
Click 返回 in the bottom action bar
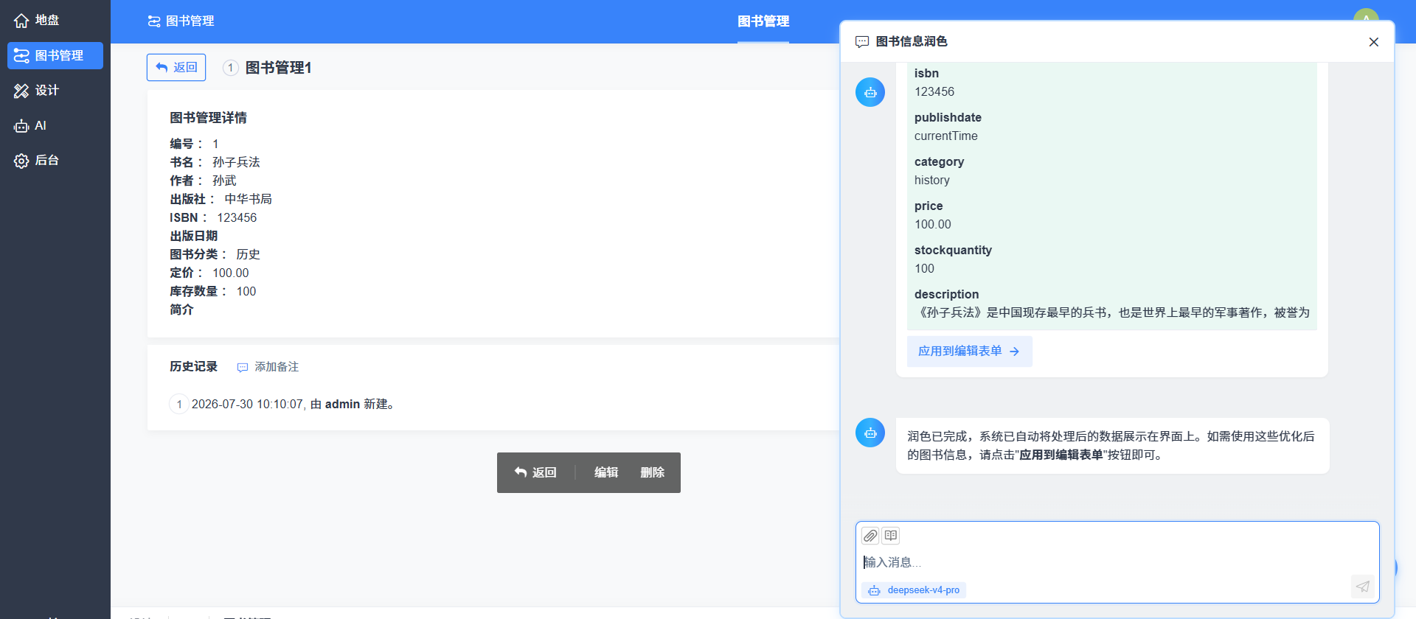[x=535, y=472]
